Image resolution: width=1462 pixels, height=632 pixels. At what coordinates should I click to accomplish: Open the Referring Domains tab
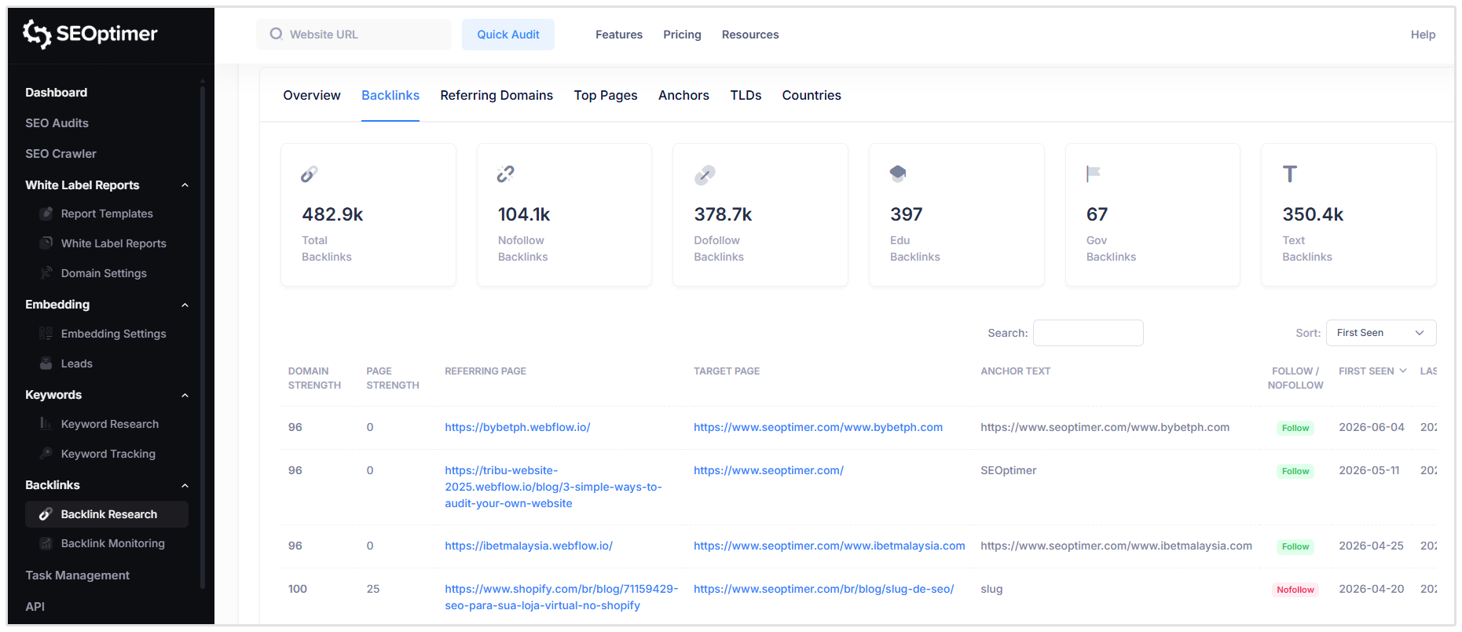click(496, 95)
